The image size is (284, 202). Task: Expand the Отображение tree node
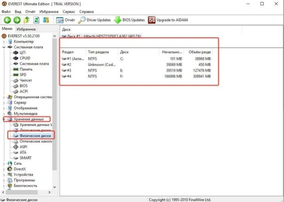[x=4, y=108]
